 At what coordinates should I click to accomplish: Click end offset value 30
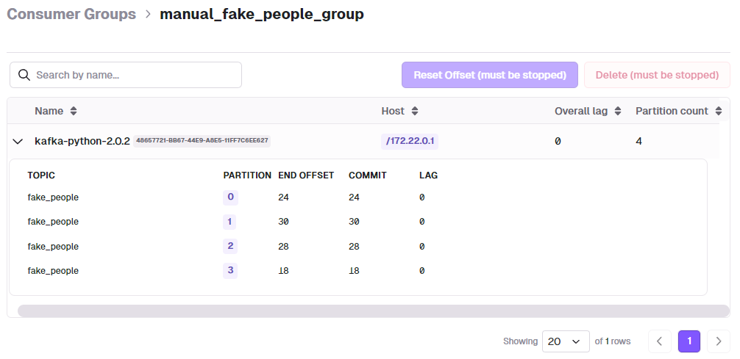(x=283, y=222)
